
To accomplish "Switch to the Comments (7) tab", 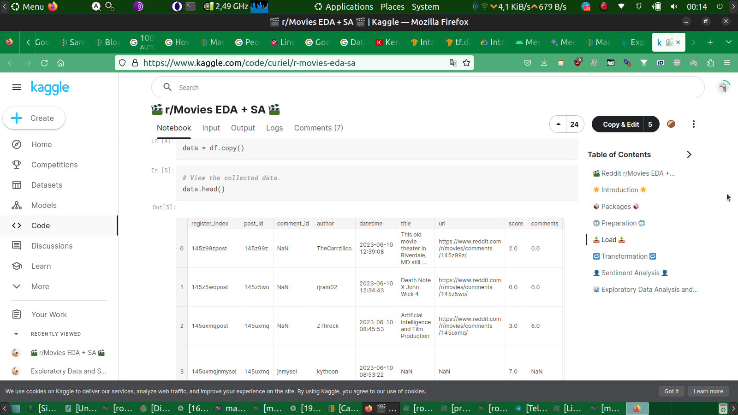I will pyautogui.click(x=319, y=128).
